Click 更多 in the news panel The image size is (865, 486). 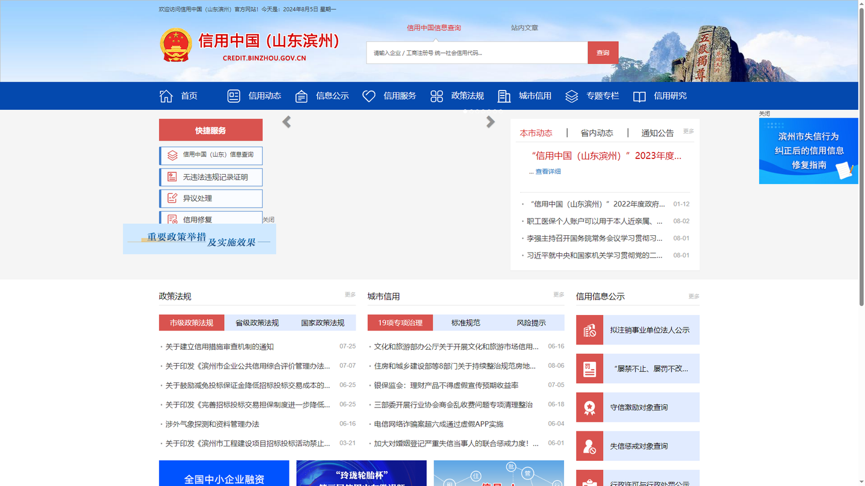[688, 131]
